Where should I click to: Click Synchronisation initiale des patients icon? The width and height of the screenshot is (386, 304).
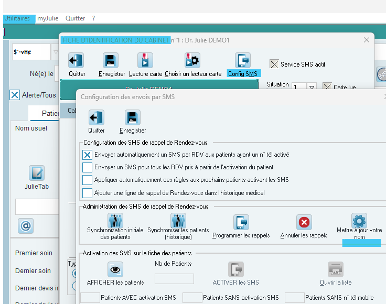coord(115,220)
